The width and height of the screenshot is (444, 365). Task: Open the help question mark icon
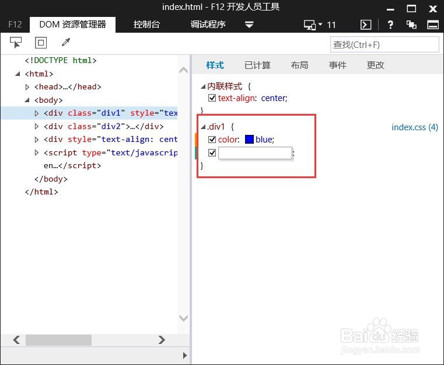click(390, 25)
